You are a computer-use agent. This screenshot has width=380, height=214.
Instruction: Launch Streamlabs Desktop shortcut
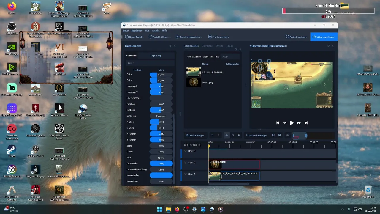12,89
